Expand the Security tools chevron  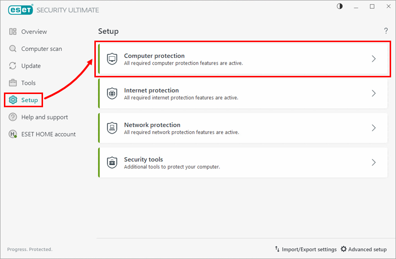pos(374,163)
